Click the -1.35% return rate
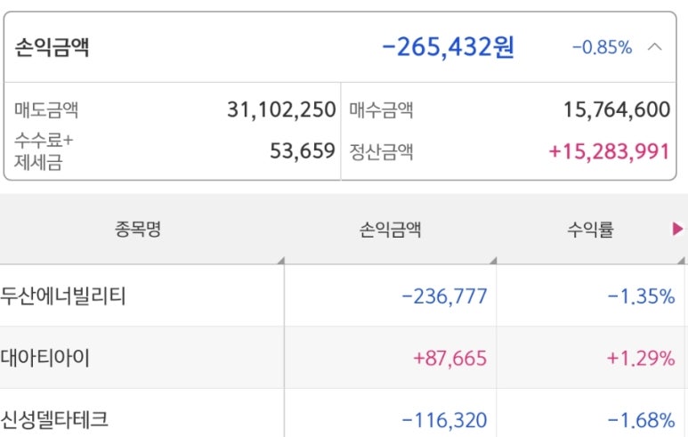The height and width of the screenshot is (437, 688). pos(641,295)
